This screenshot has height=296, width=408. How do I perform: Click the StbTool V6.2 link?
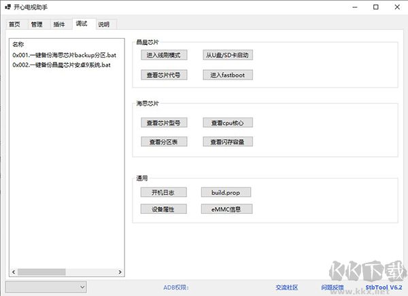tap(384, 287)
